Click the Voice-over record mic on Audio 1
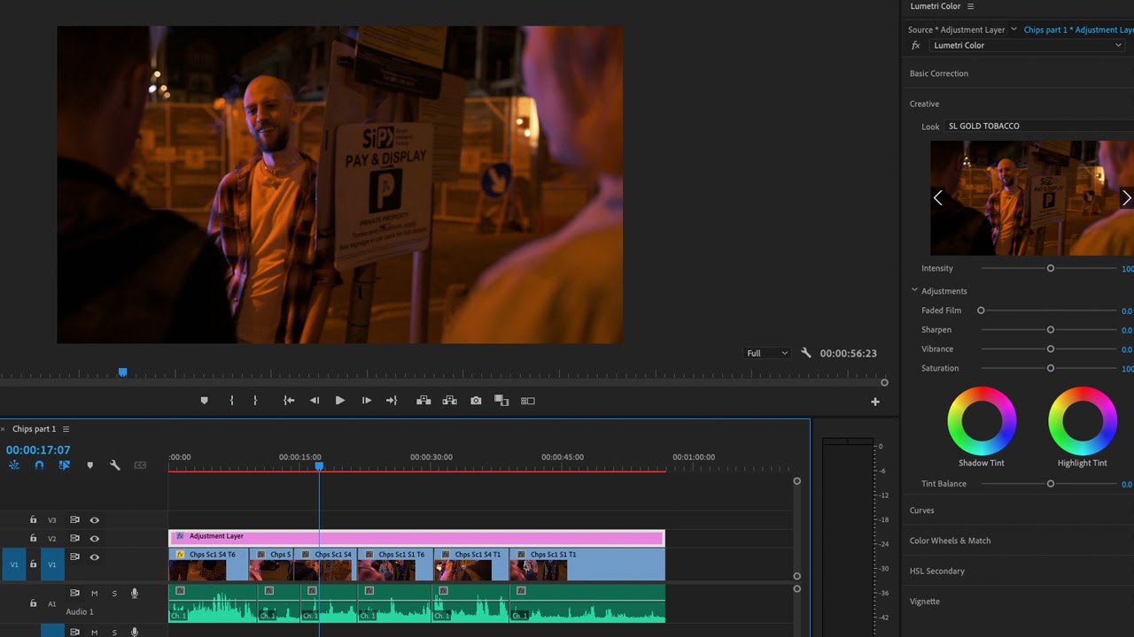This screenshot has height=637, width=1134. click(x=135, y=593)
